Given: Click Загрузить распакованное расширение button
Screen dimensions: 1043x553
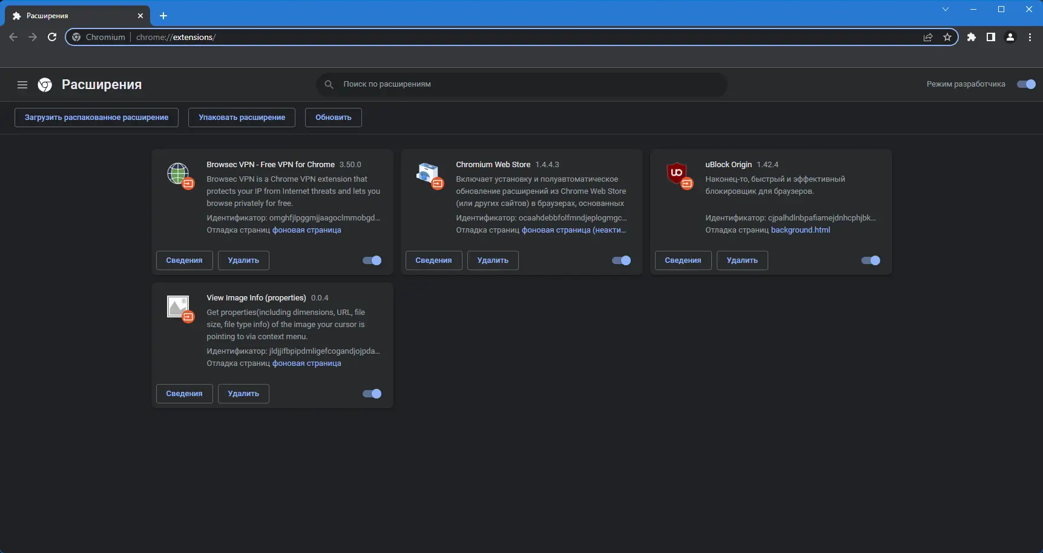Looking at the screenshot, I should [x=97, y=118].
